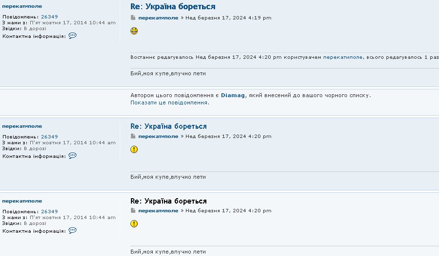Click sidebar username перекатиполе of first post

(x=22, y=6)
